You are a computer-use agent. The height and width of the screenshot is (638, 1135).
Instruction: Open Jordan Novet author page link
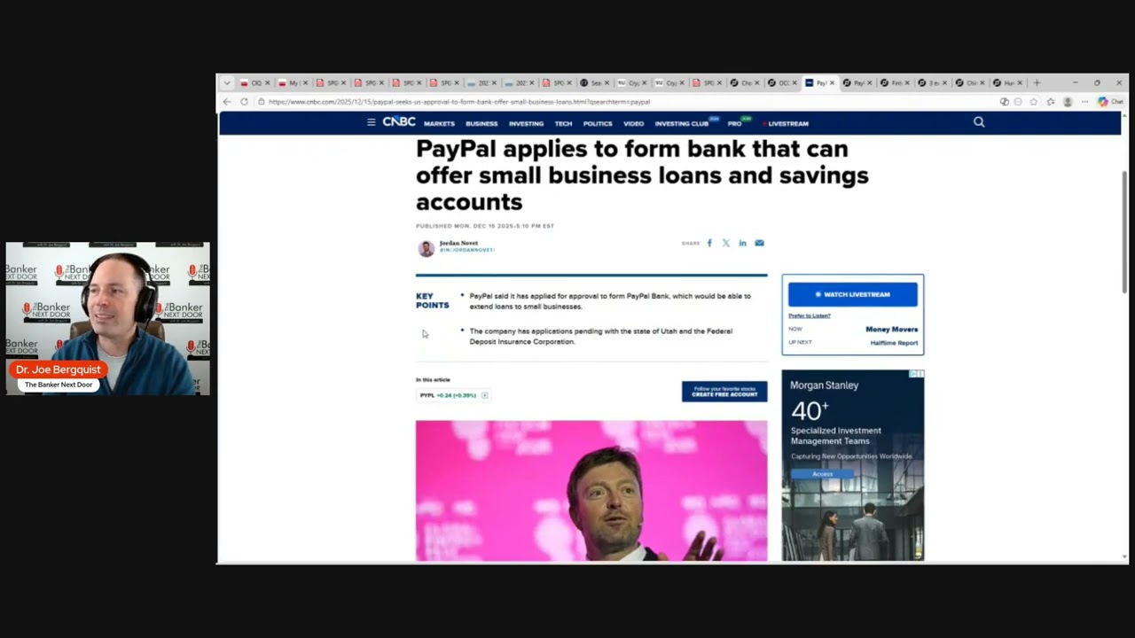[458, 243]
